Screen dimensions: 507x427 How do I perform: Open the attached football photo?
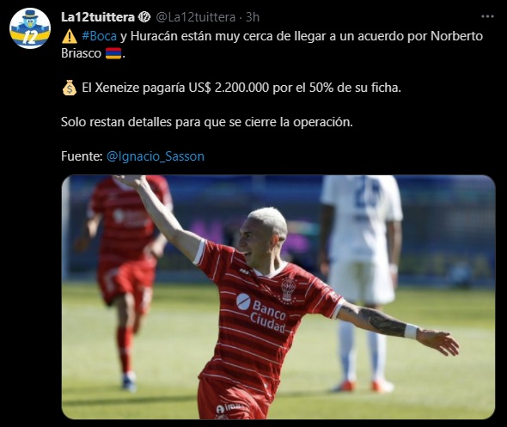pos(278,297)
